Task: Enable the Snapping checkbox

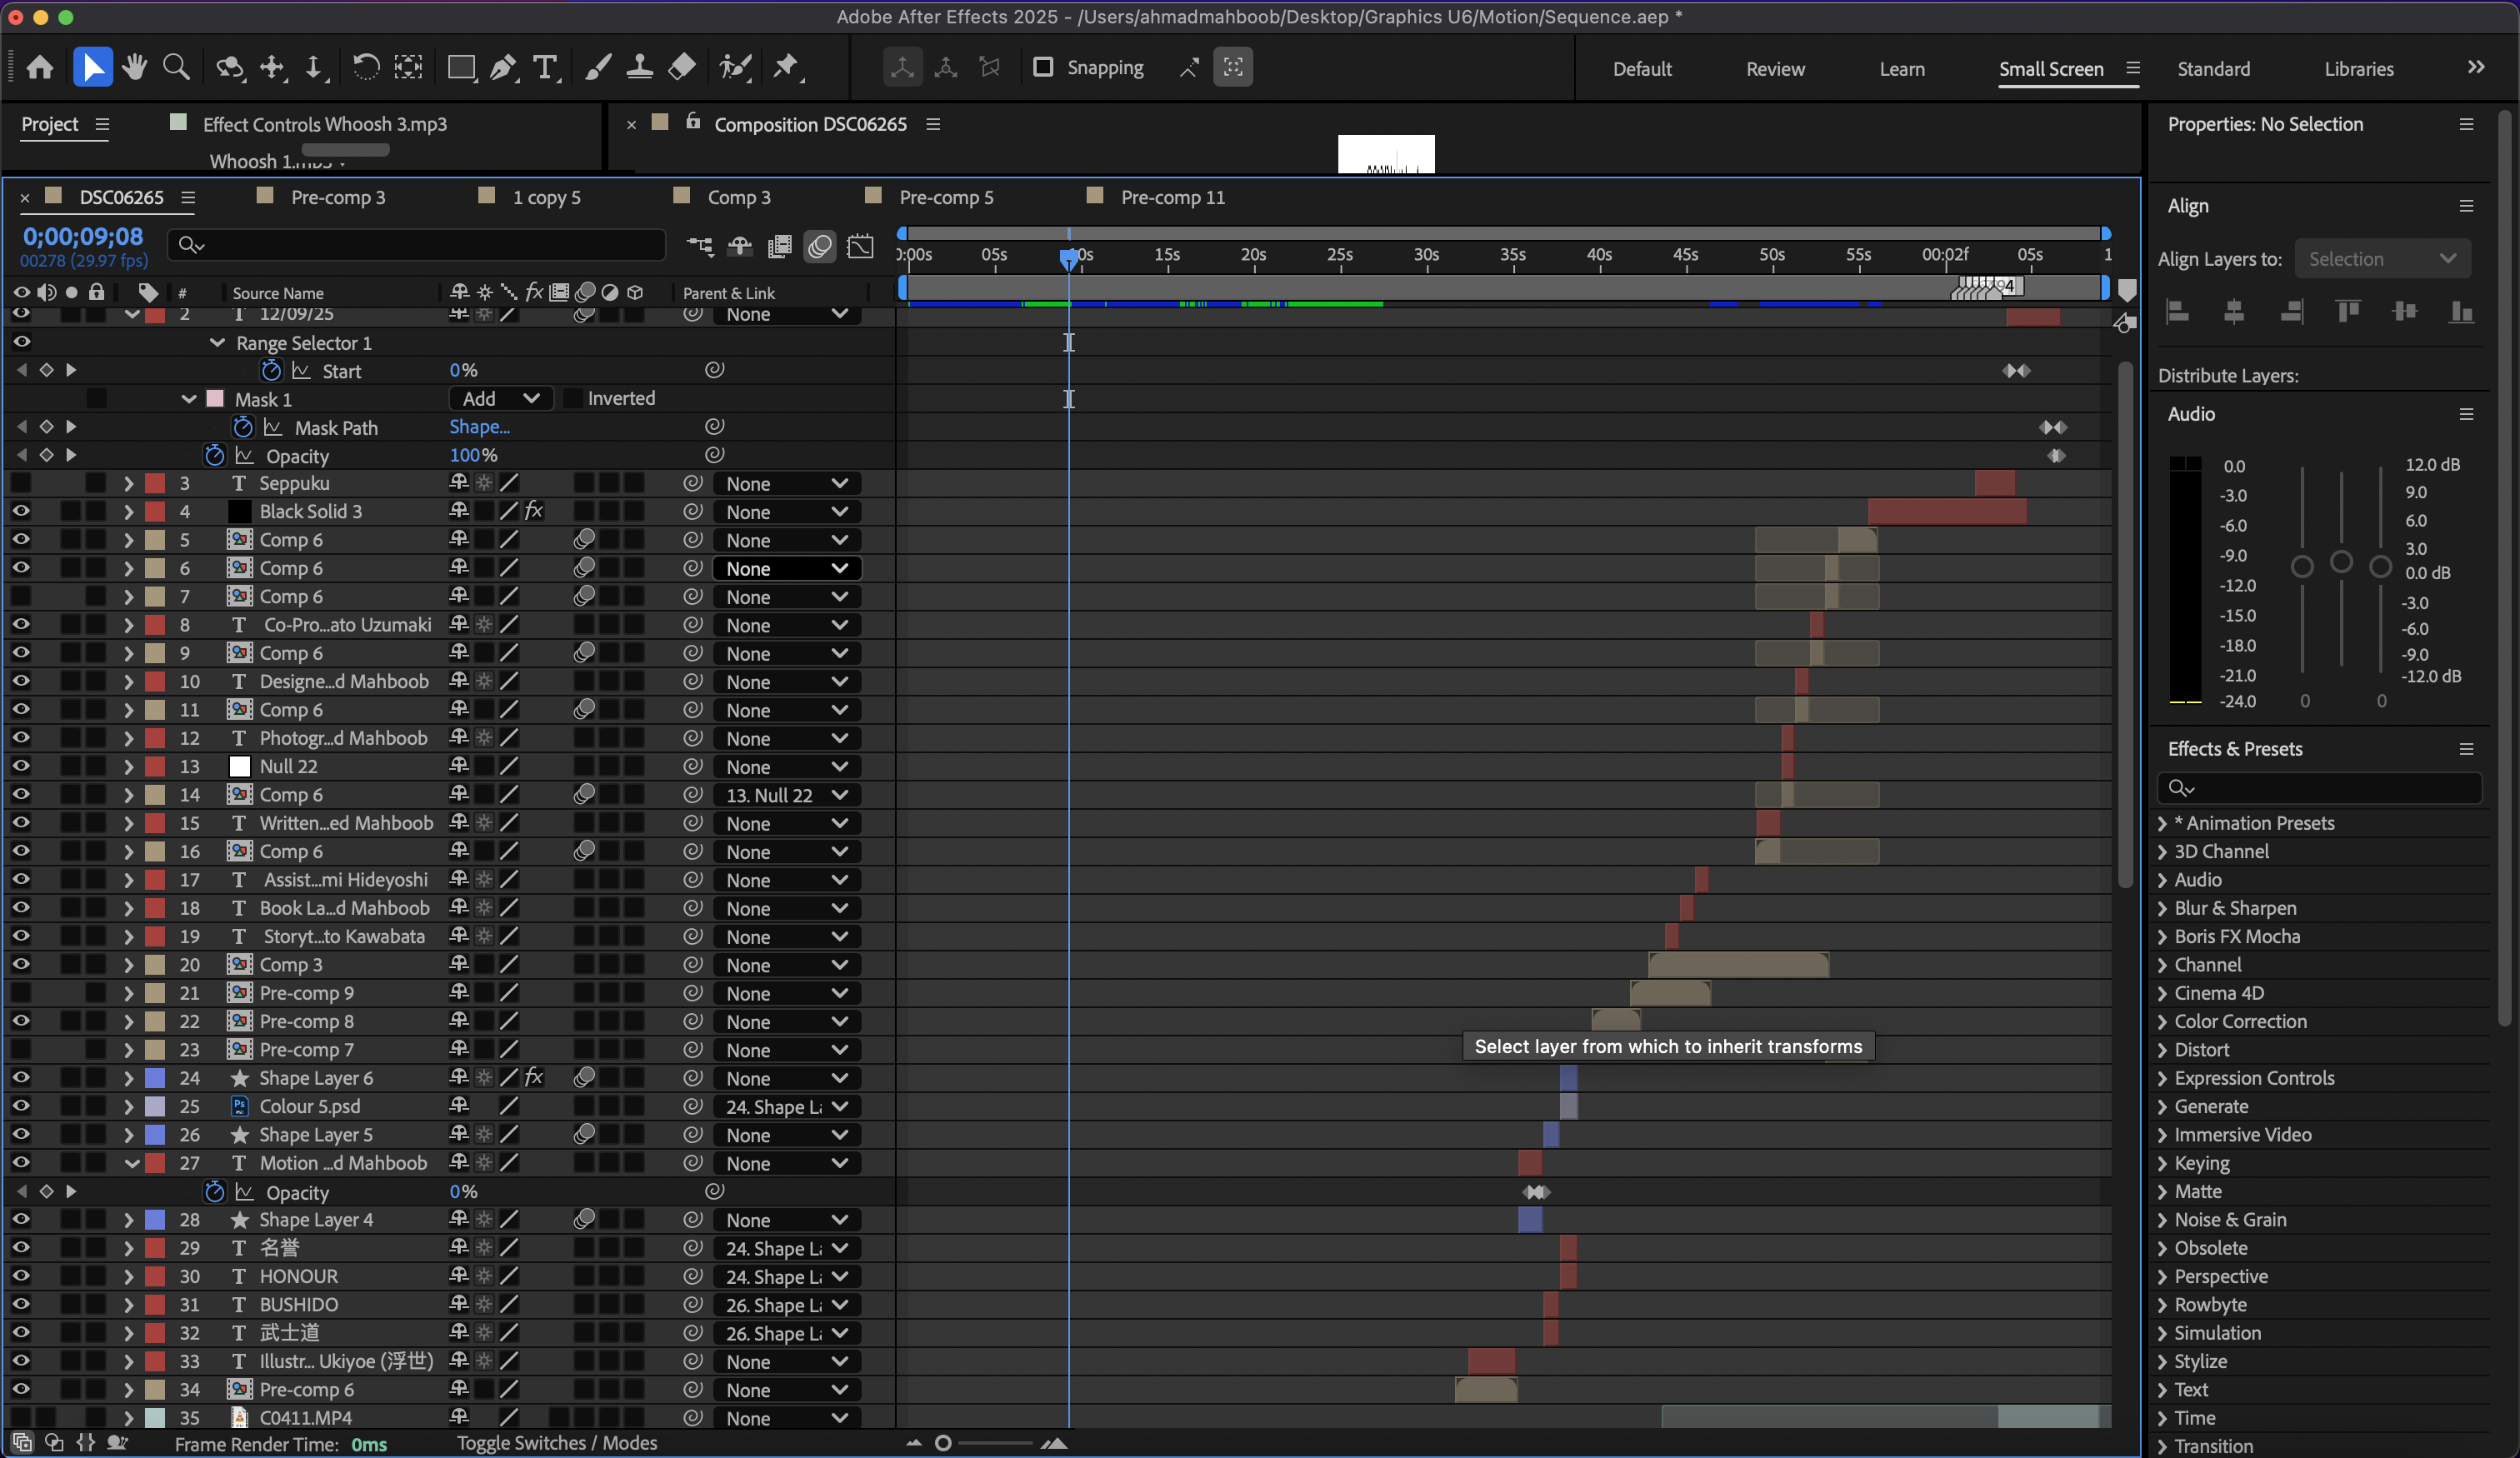Action: (x=1043, y=67)
